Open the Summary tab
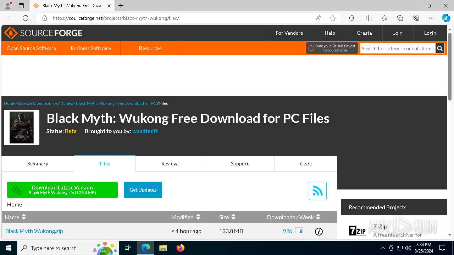 click(38, 164)
